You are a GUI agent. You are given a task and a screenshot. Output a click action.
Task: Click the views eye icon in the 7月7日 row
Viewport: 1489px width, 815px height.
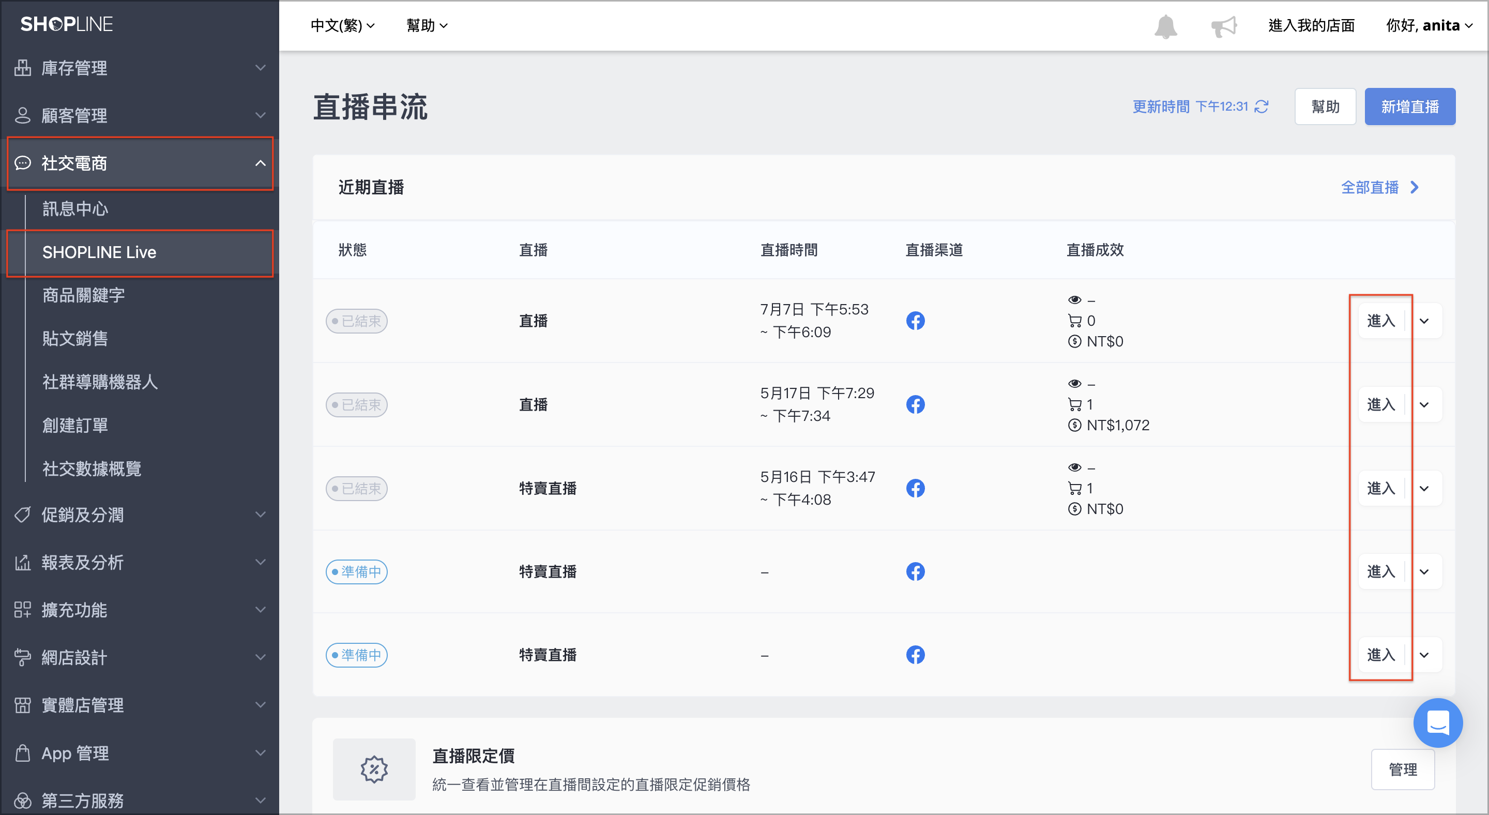tap(1074, 299)
